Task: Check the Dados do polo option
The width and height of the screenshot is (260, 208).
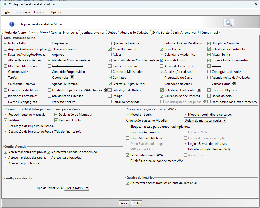Action: pos(209,96)
